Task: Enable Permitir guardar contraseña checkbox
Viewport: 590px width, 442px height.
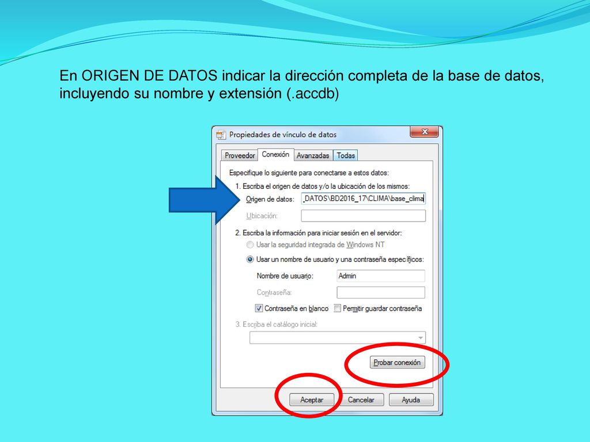Action: click(x=338, y=308)
